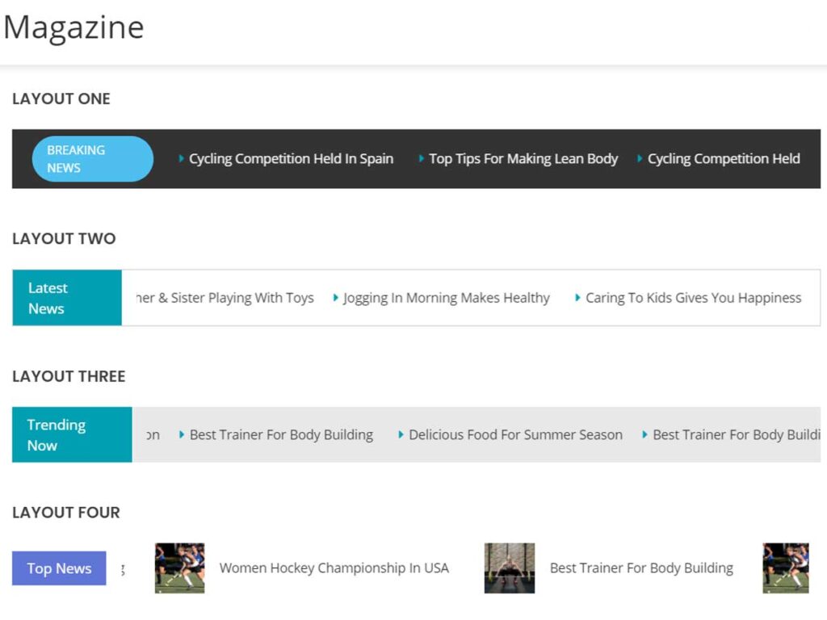Click the Trending Now label
Viewport: 827px width, 620px height.
(x=72, y=434)
